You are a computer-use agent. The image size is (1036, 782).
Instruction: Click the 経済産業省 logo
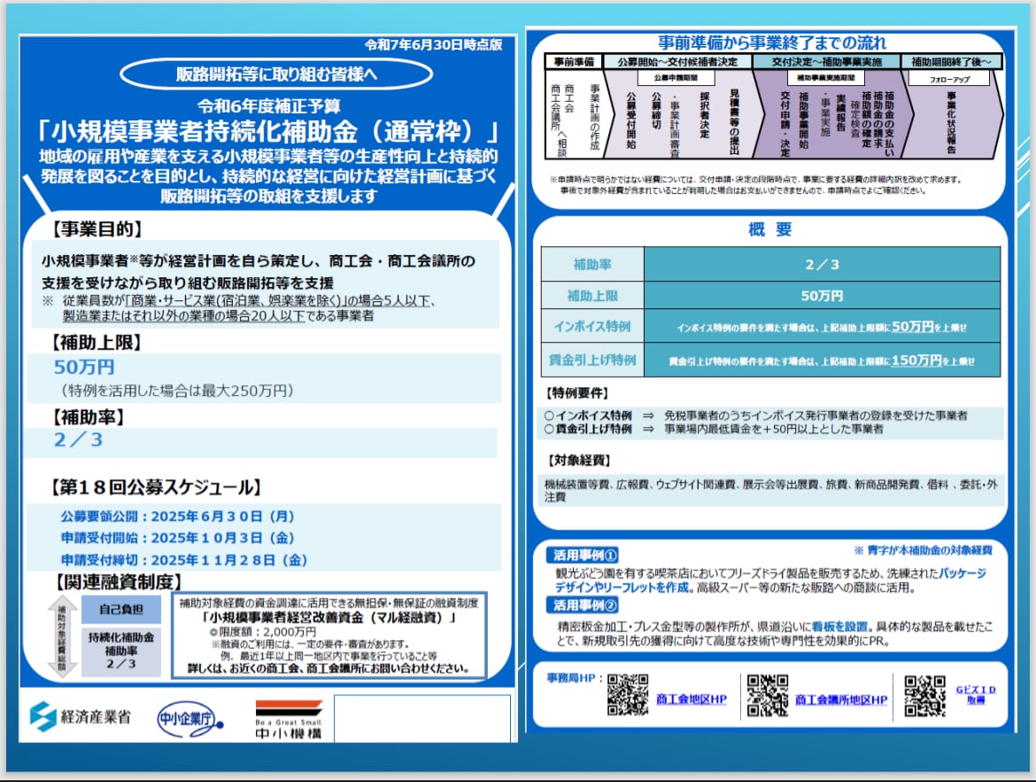pyautogui.click(x=80, y=716)
